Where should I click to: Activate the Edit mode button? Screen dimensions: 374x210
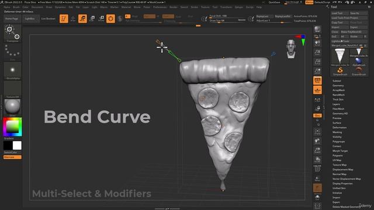click(64, 19)
